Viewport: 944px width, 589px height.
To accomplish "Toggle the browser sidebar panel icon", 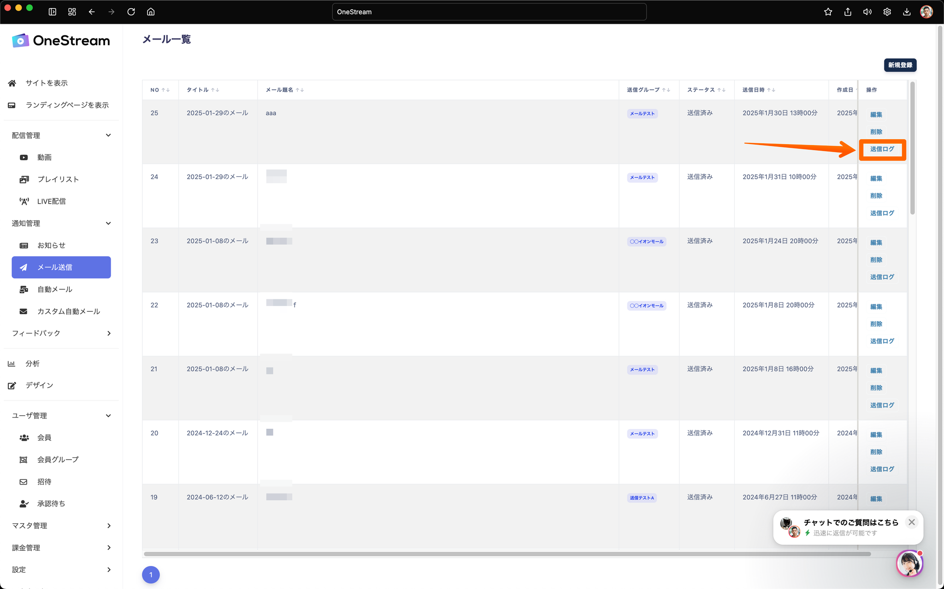I will (x=53, y=12).
